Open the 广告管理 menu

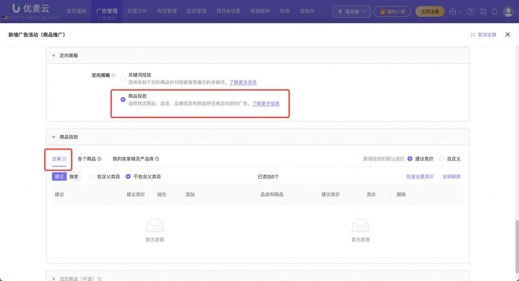click(x=107, y=11)
